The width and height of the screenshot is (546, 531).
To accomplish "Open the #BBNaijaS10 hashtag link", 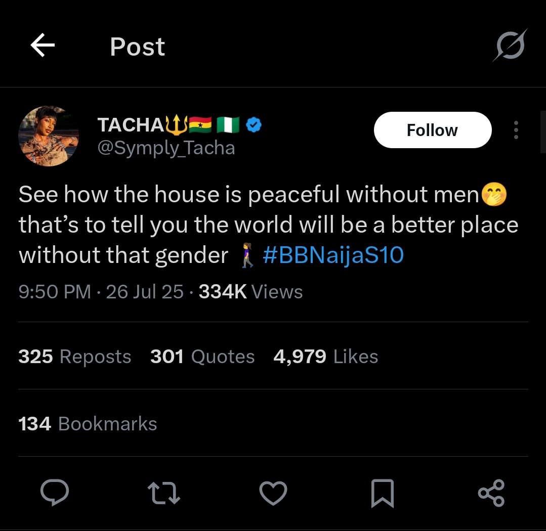I will point(333,255).
